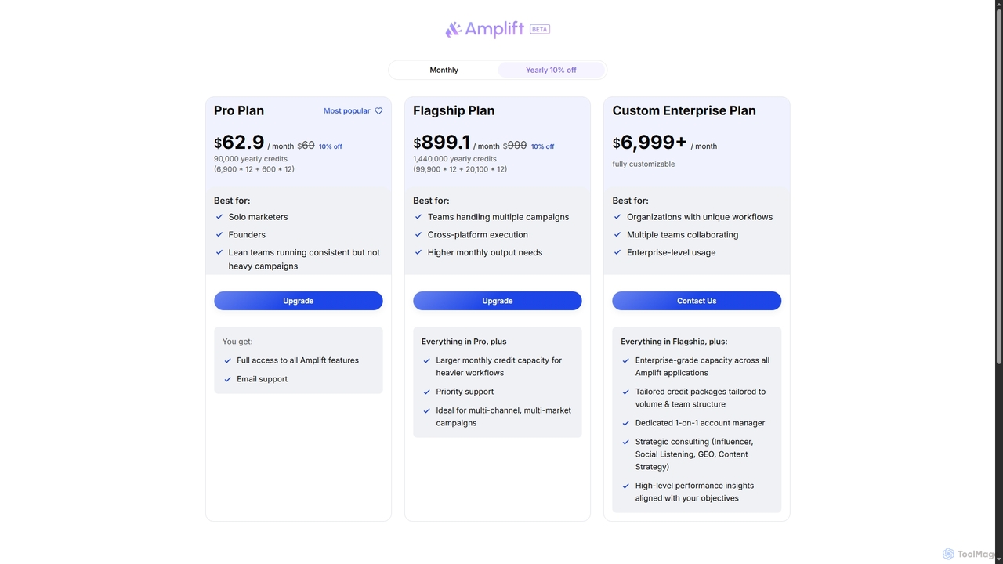Click checkmark beside Dedicated 1-on-1 account manager
The width and height of the screenshot is (1003, 564).
coord(626,423)
